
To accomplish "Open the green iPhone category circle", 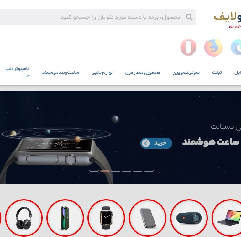I will [x=65, y=218].
